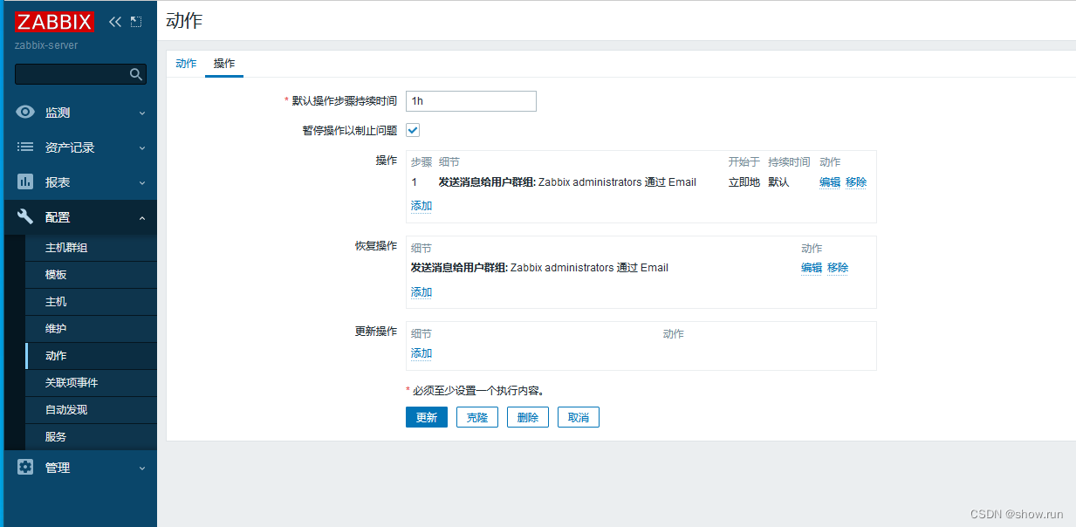Open 编辑 link for the recovery operation
The width and height of the screenshot is (1076, 527).
tap(810, 267)
